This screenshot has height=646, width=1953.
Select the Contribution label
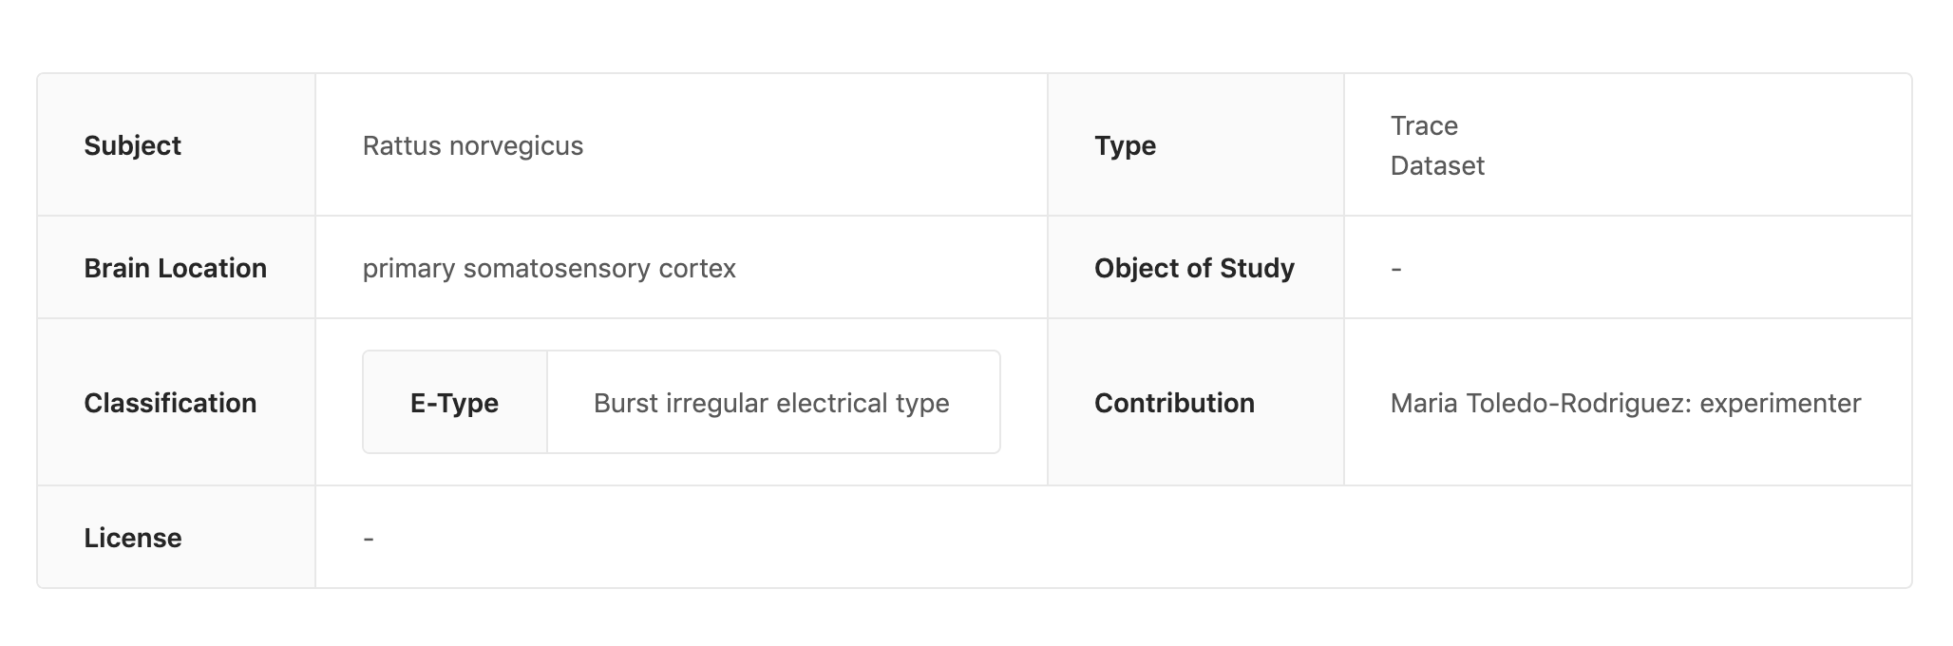point(1174,403)
